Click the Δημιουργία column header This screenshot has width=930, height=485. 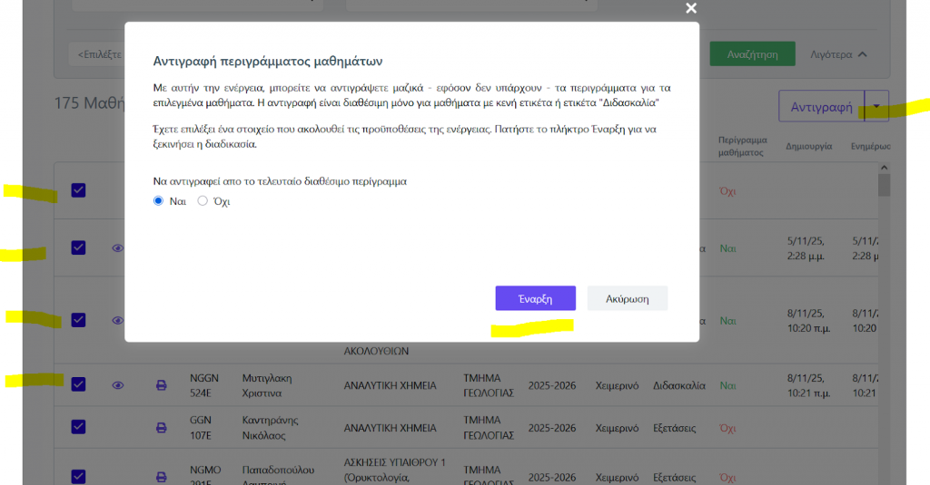tap(808, 146)
